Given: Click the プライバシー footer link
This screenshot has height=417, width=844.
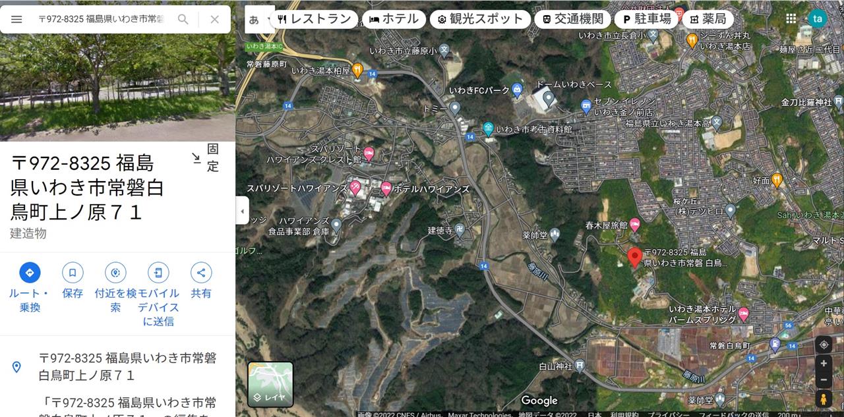Looking at the screenshot, I should click(667, 414).
